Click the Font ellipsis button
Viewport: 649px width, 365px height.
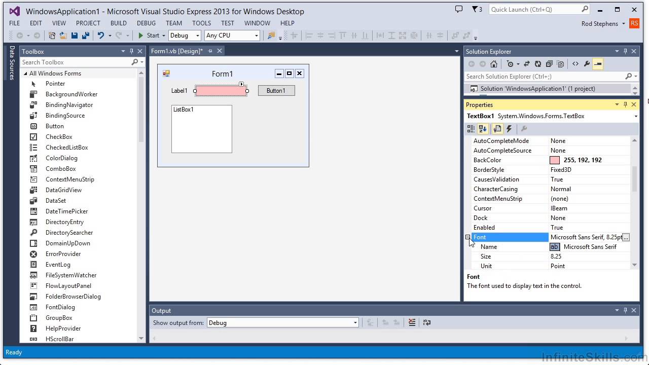point(626,237)
